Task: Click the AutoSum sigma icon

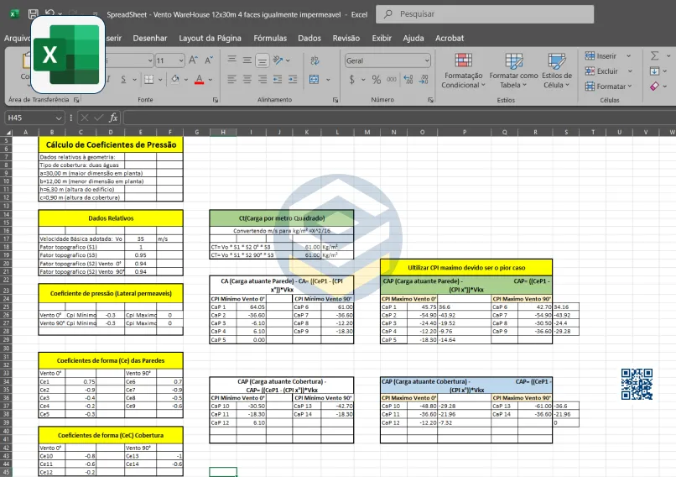Action: (655, 55)
